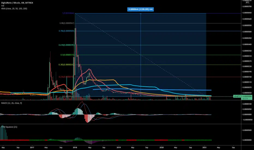Viewport: 254px width, 150px height.
Task: Select Fibonacci level 0.88(0.00000567) label
Action: click(x=67, y=23)
